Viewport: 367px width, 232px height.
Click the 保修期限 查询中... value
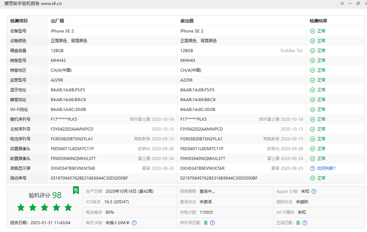click(207, 192)
